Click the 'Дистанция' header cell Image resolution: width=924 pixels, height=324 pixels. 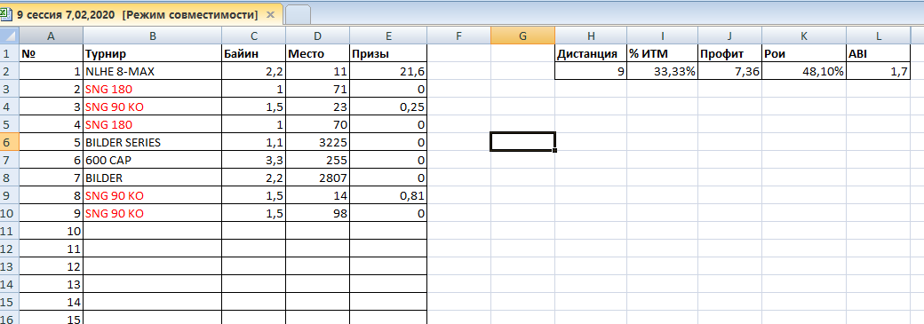pyautogui.click(x=591, y=54)
